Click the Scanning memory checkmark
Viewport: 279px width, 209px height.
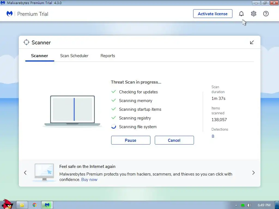tap(114, 100)
